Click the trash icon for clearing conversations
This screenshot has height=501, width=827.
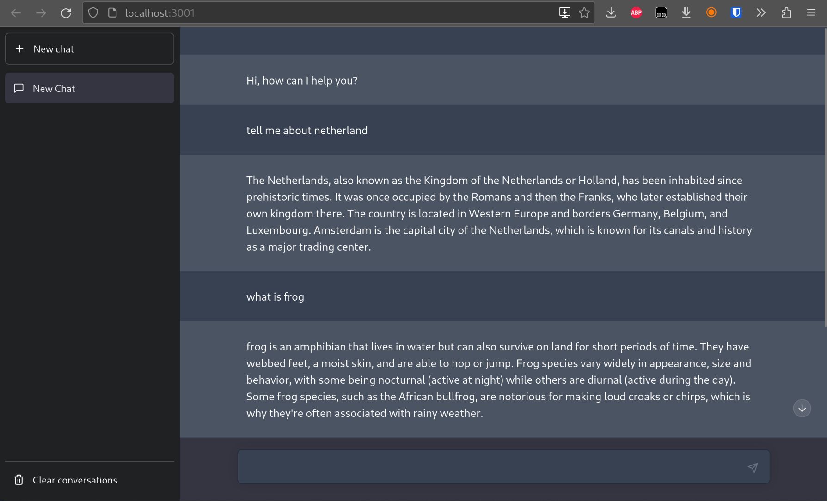19,480
